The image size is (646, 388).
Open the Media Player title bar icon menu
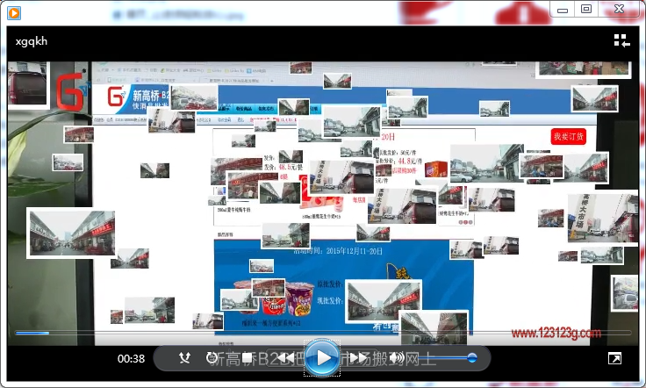[x=14, y=13]
